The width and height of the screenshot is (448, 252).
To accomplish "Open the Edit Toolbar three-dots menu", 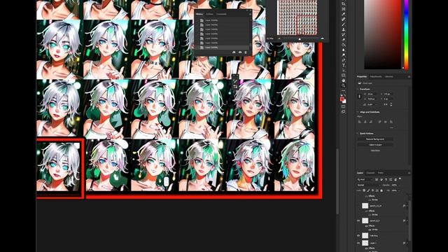I will 344,91.
